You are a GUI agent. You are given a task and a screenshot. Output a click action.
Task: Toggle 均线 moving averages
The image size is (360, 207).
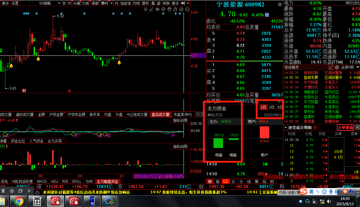pos(136,3)
